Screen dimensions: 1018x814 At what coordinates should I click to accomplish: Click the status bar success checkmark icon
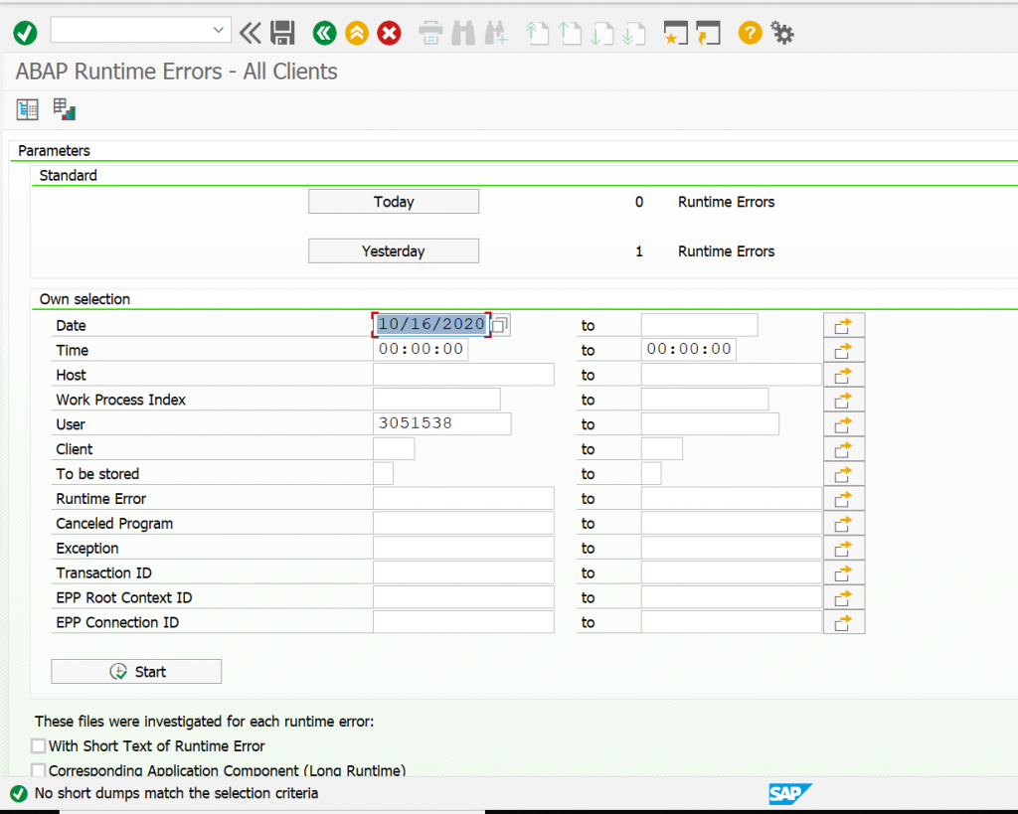point(19,793)
